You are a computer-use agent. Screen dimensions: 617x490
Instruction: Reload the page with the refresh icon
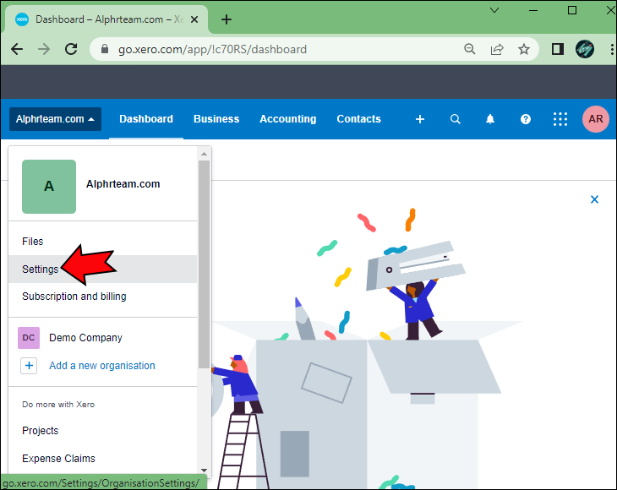pyautogui.click(x=71, y=49)
